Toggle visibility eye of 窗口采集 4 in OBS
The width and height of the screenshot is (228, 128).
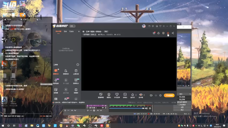(x=103, y=108)
